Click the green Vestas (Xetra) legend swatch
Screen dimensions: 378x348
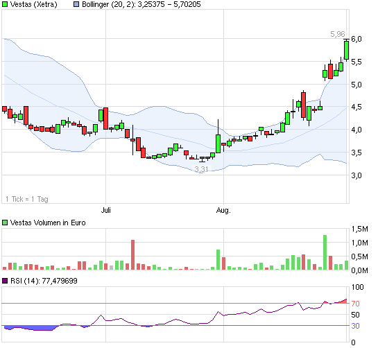tap(5, 4)
